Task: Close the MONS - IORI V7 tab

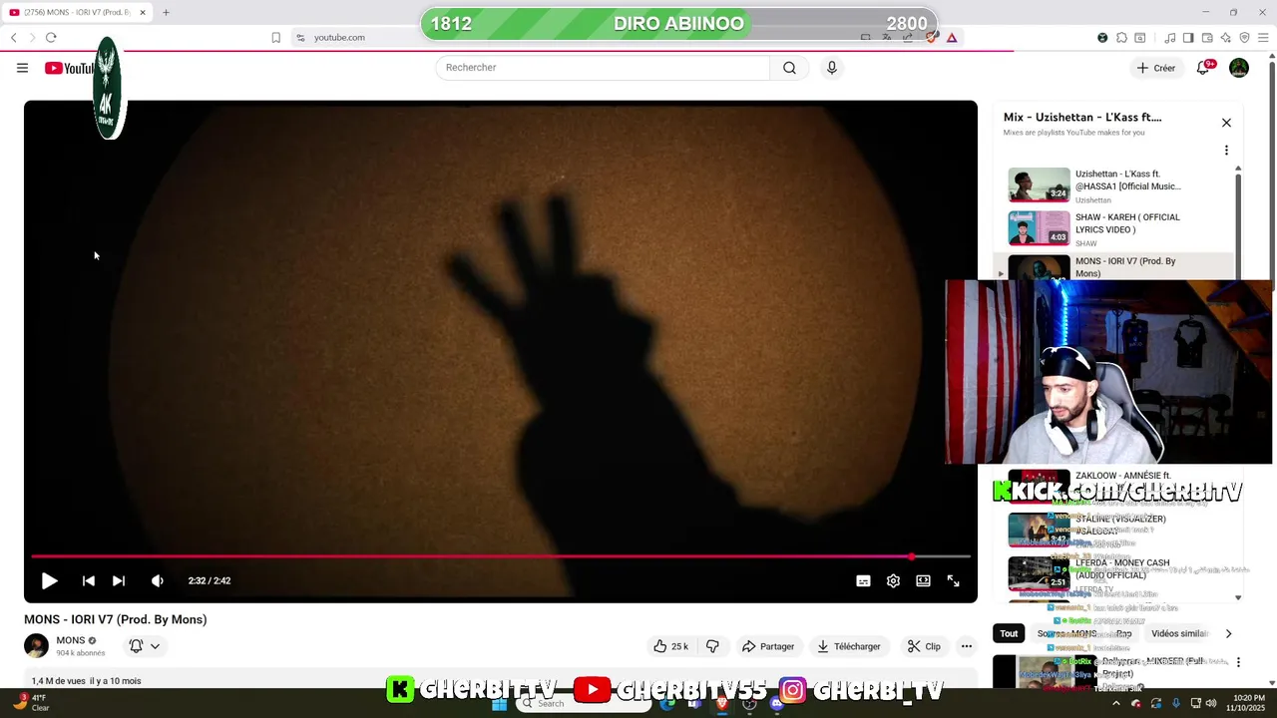Action: point(143,12)
